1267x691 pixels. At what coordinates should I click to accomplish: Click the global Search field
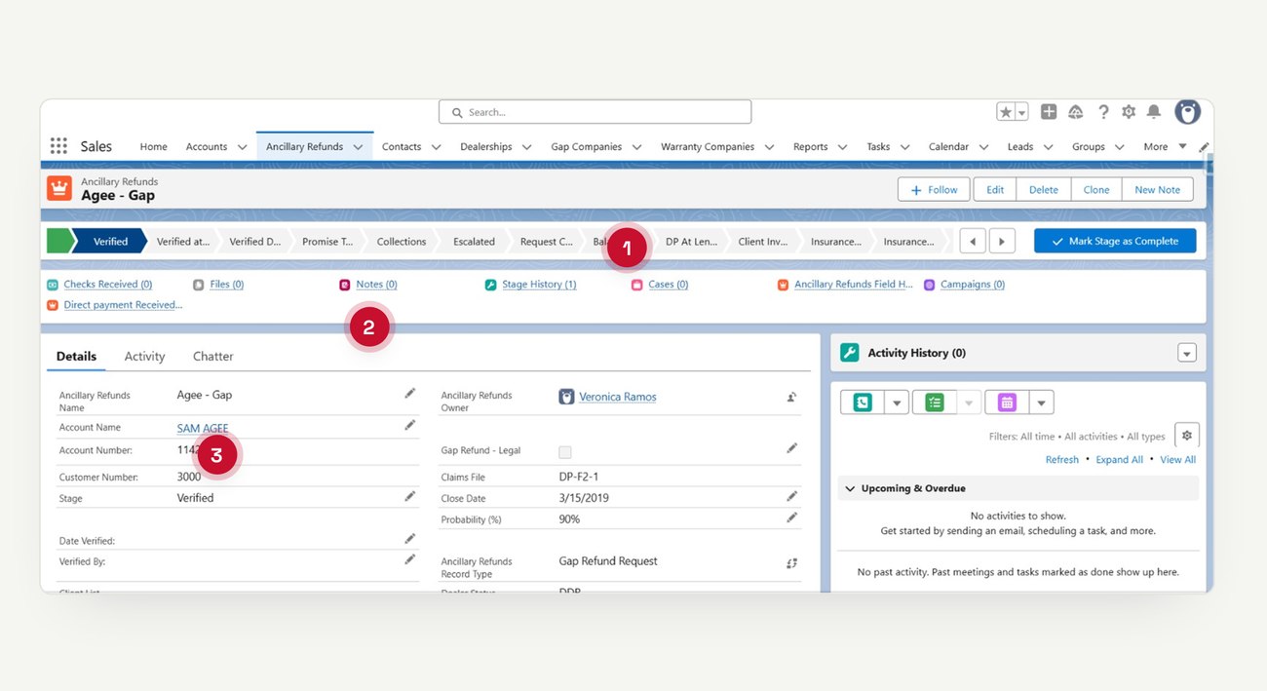595,112
